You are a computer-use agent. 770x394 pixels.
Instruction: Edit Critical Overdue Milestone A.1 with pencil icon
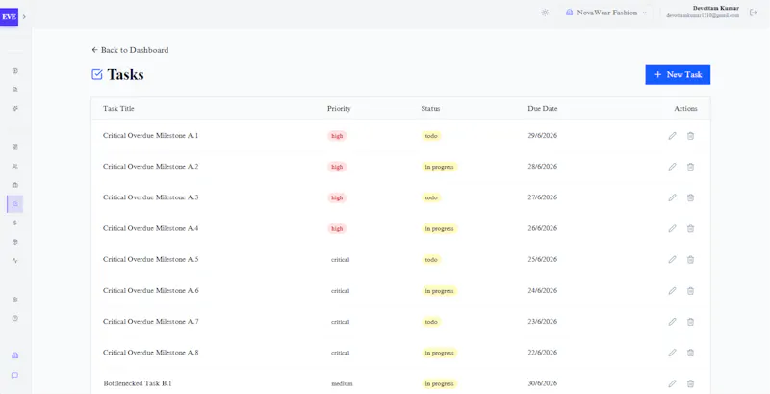(x=672, y=136)
